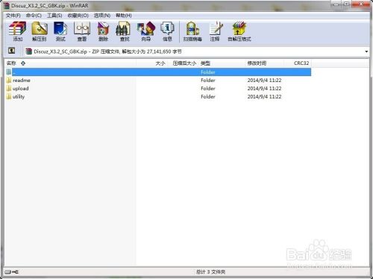Click the Extract To (解压到) icon

pyautogui.click(x=40, y=31)
